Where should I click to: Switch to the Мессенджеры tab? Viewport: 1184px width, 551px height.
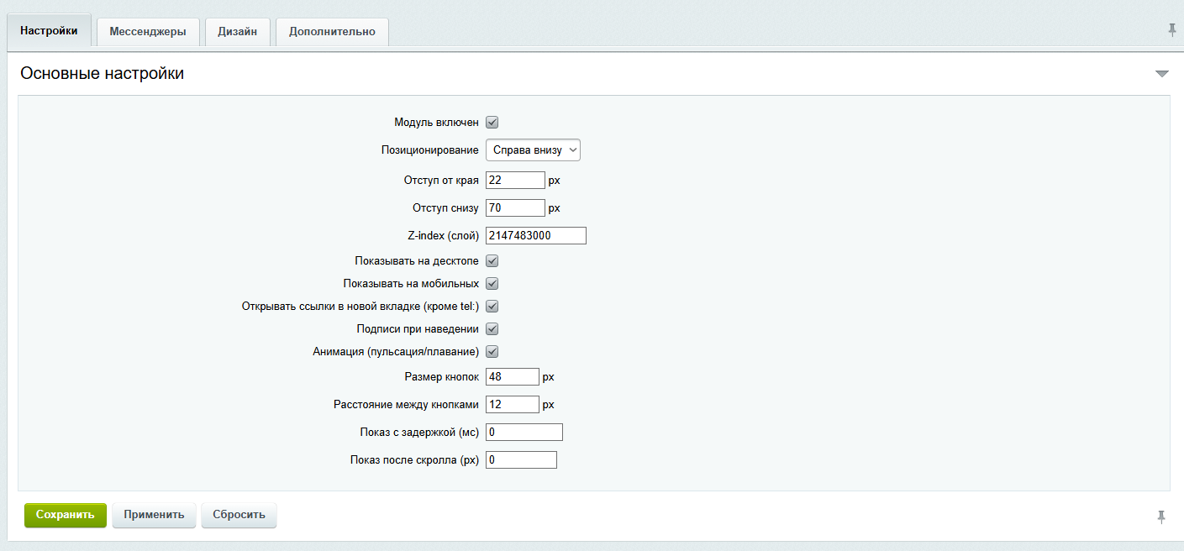click(148, 30)
